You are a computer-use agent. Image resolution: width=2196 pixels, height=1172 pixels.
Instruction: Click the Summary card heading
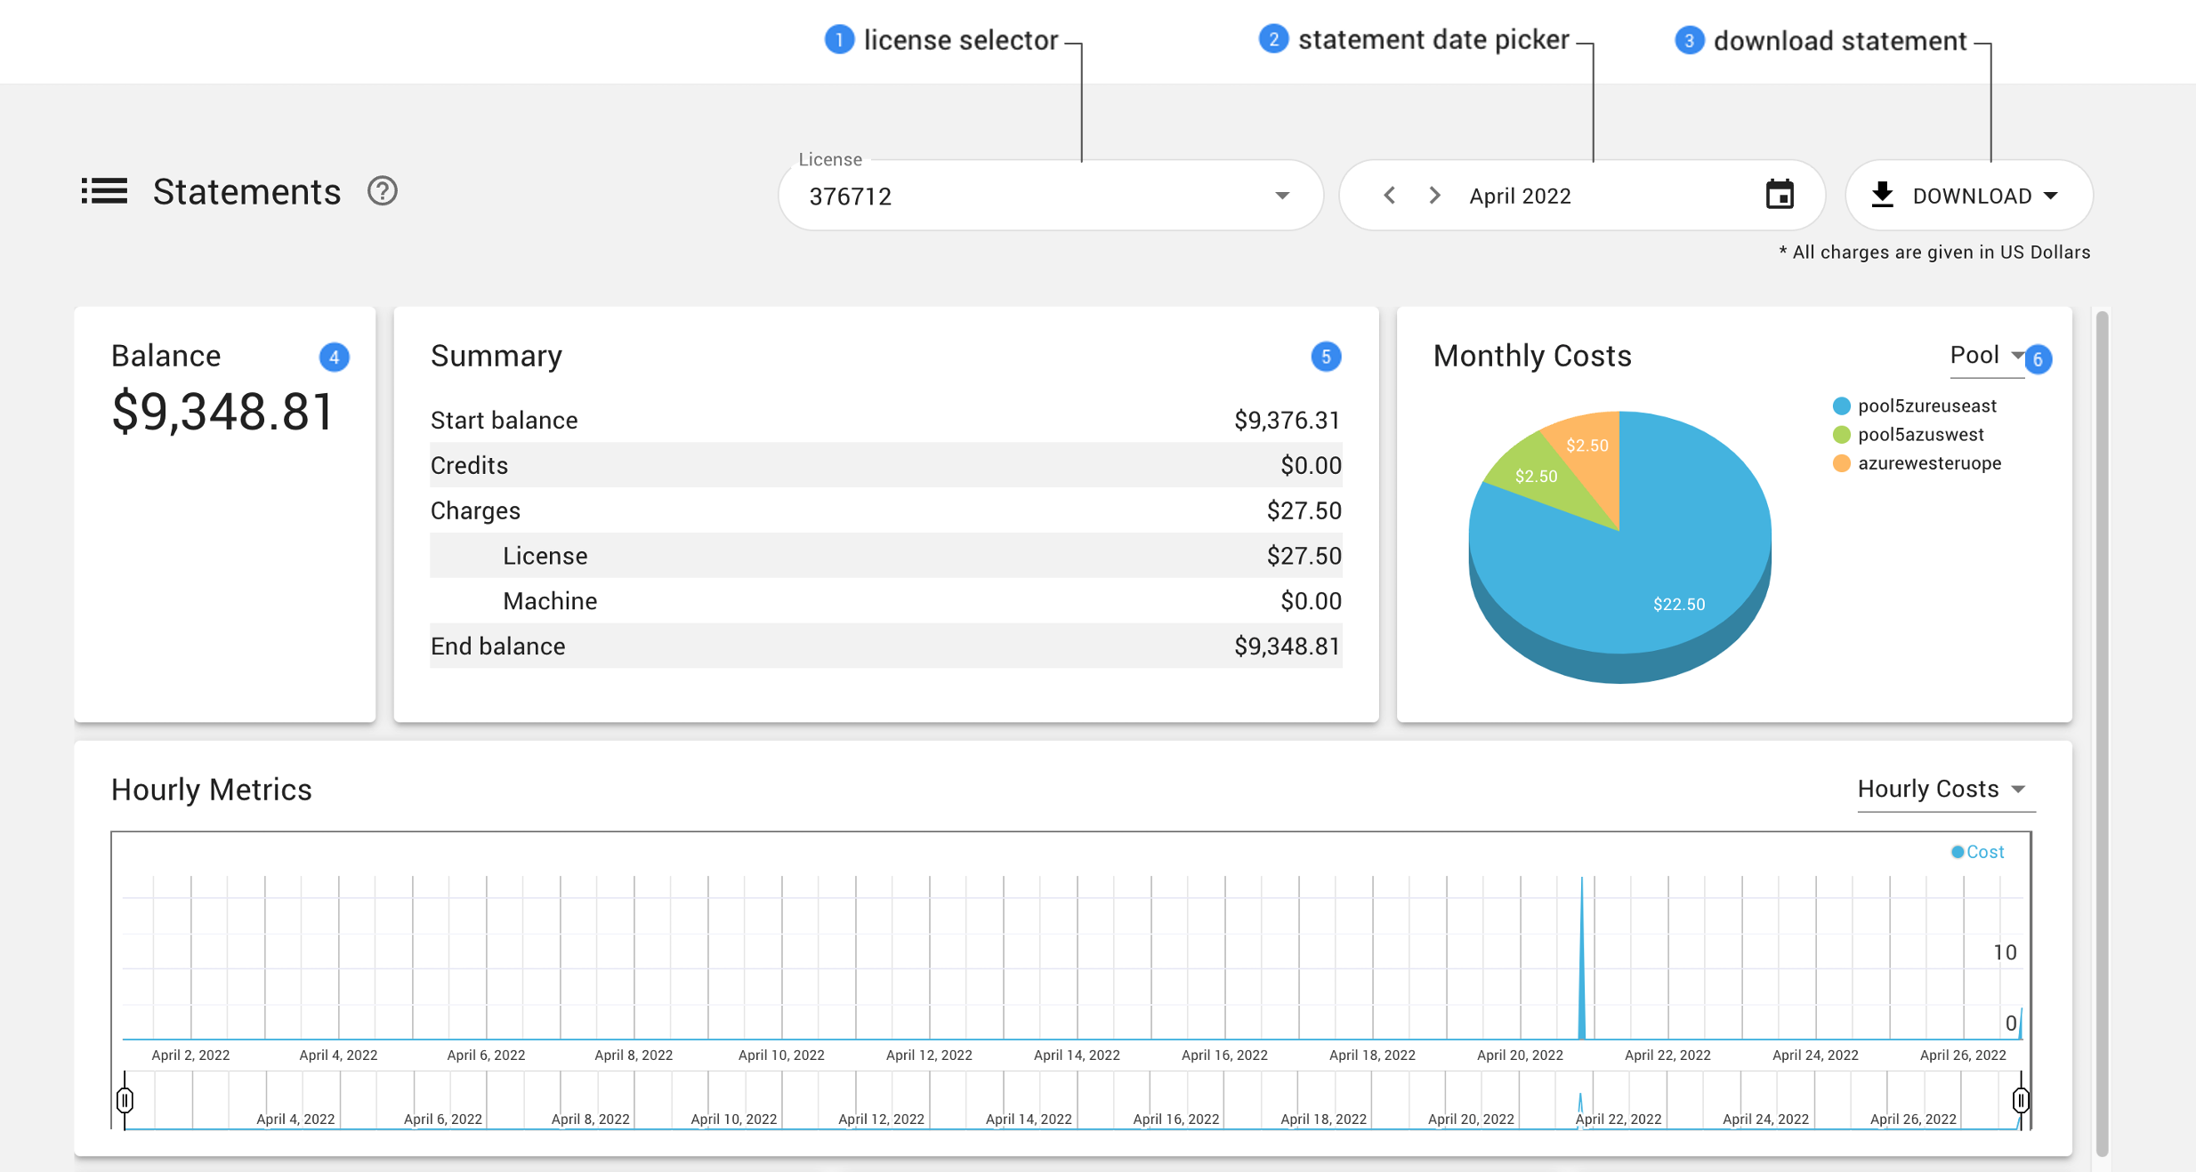tap(497, 356)
